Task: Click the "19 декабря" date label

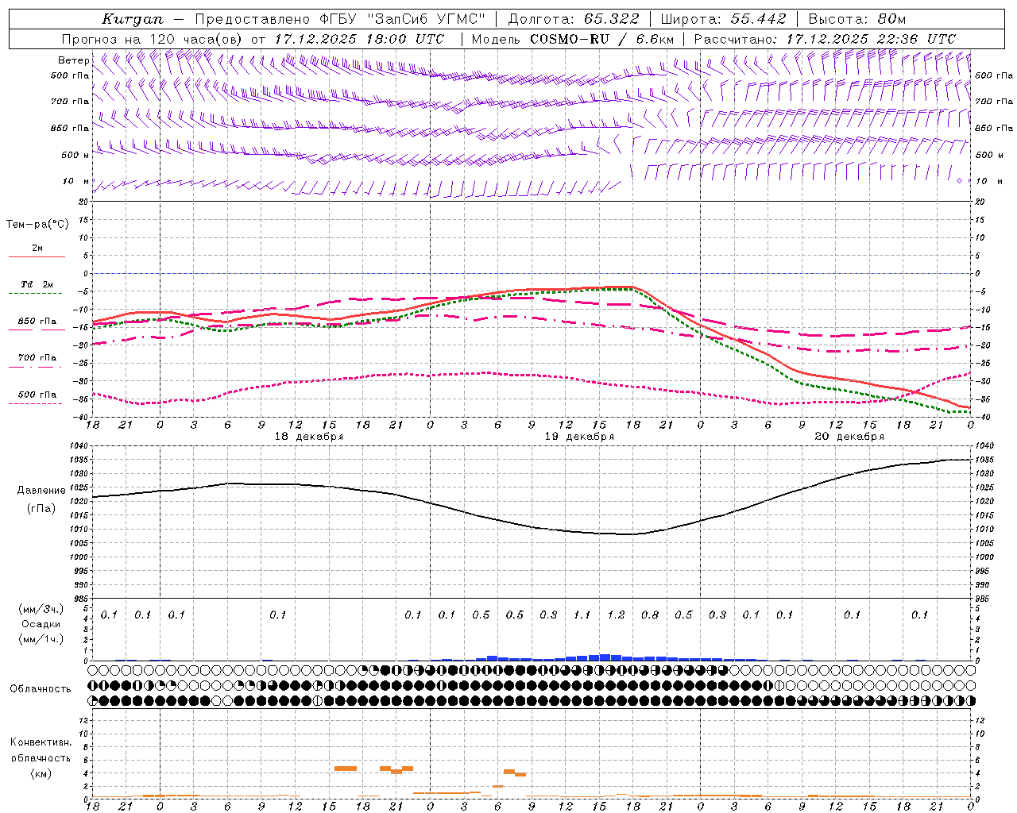Action: tap(579, 437)
